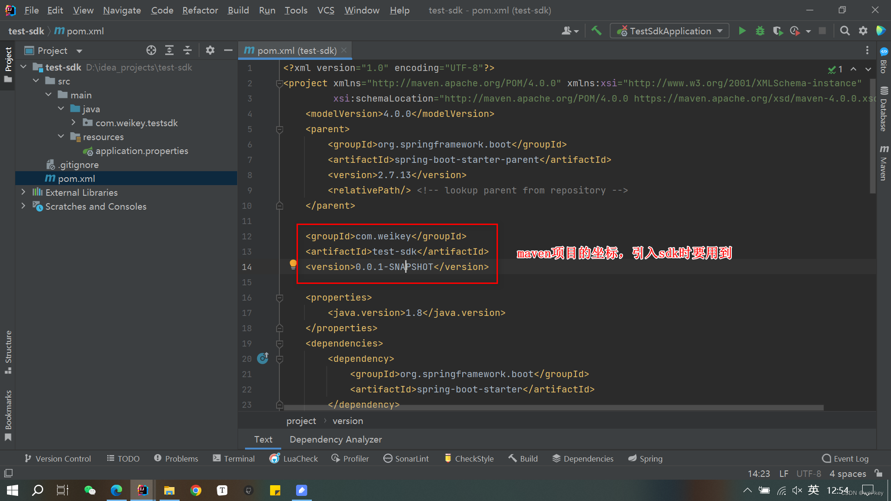Toggle read-only lock icon in status bar
This screenshot has height=501, width=891.
click(878, 473)
